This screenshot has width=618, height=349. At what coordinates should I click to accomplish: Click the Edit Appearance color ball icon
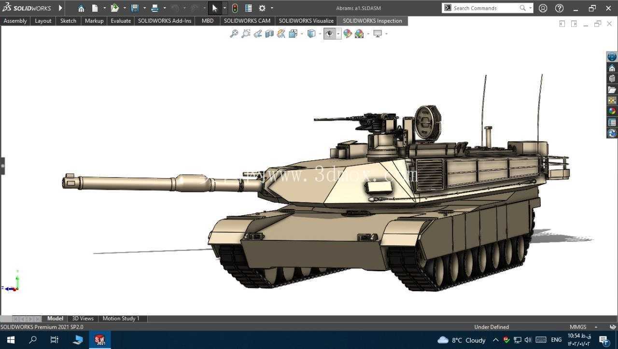point(348,34)
